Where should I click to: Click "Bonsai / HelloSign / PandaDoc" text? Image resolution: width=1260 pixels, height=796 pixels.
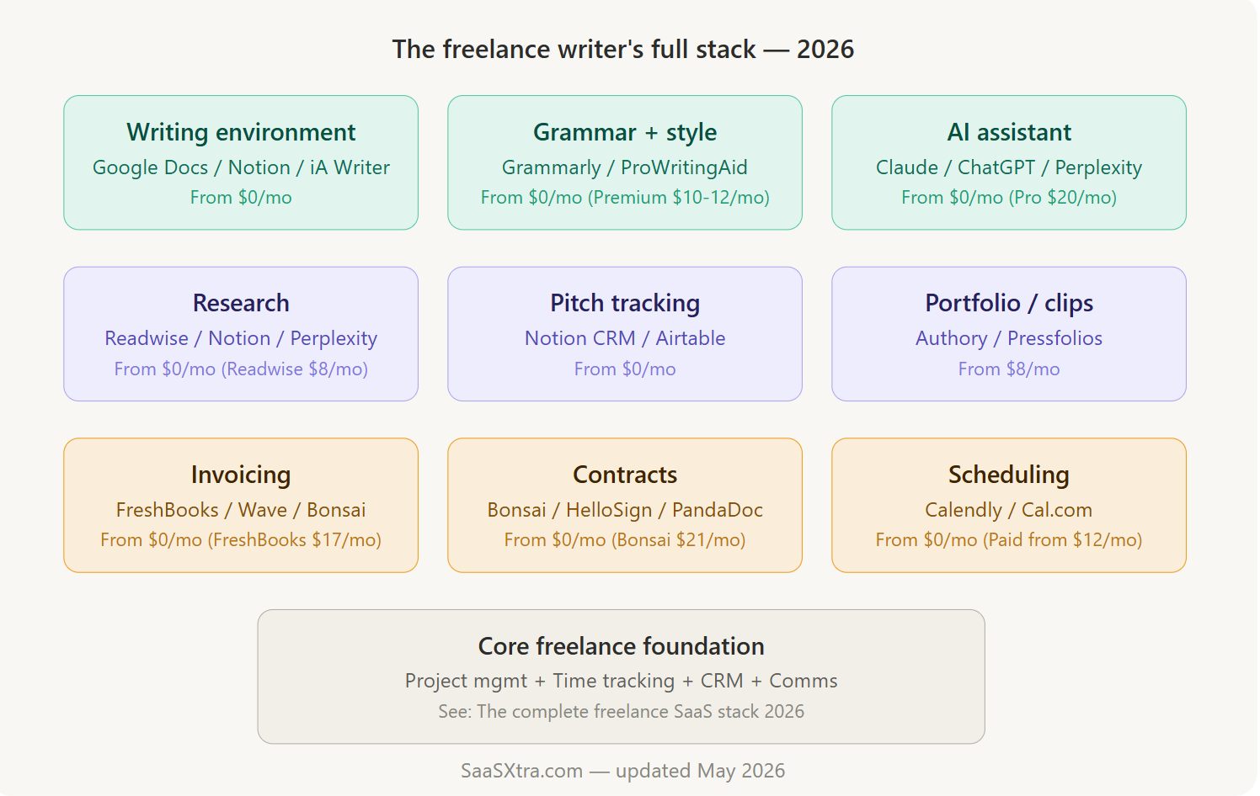point(625,510)
